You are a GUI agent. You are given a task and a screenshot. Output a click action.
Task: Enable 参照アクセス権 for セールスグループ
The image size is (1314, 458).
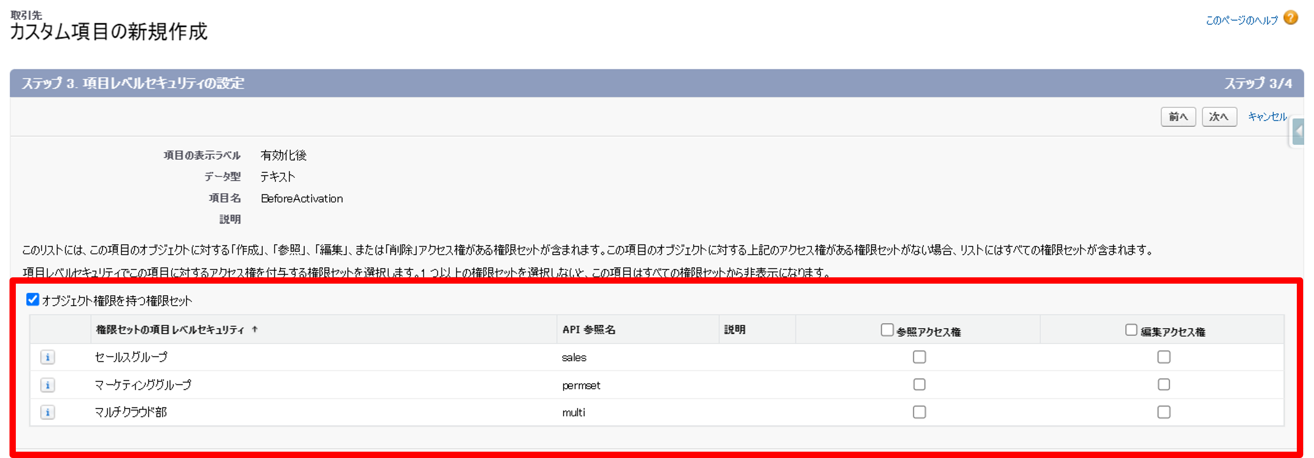point(919,357)
